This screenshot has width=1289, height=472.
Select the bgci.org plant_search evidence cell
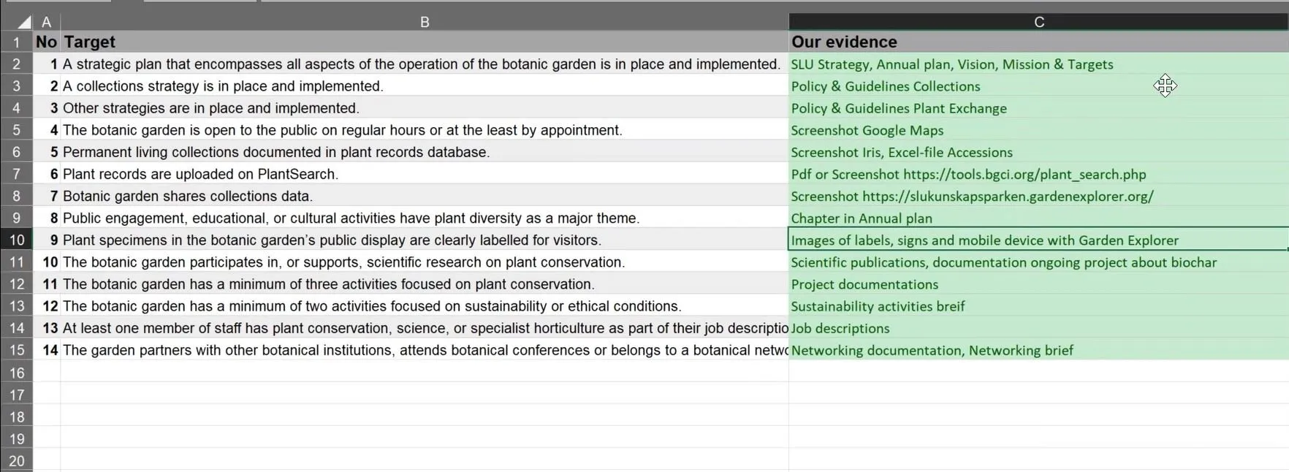pos(1039,174)
